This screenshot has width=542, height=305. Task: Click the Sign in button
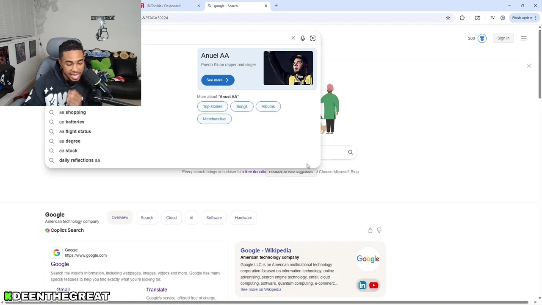(503, 38)
